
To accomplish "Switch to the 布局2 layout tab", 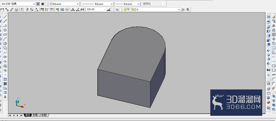I will 44,115.
